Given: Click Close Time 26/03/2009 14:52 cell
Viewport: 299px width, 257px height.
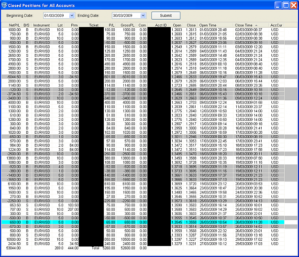Looking at the screenshot, I should (249, 226).
